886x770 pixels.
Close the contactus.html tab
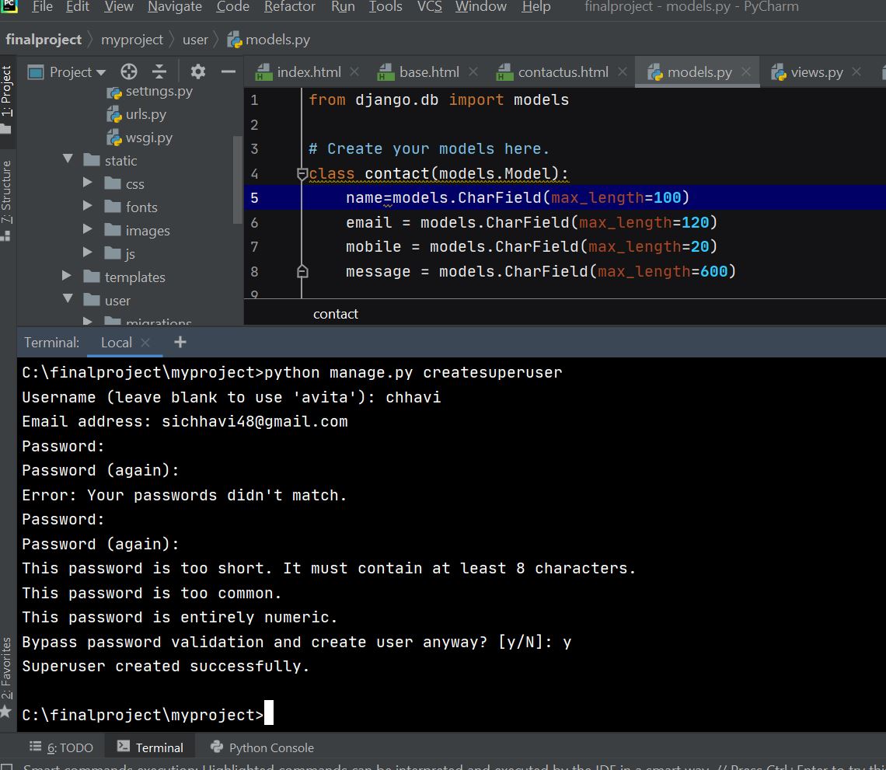point(622,71)
